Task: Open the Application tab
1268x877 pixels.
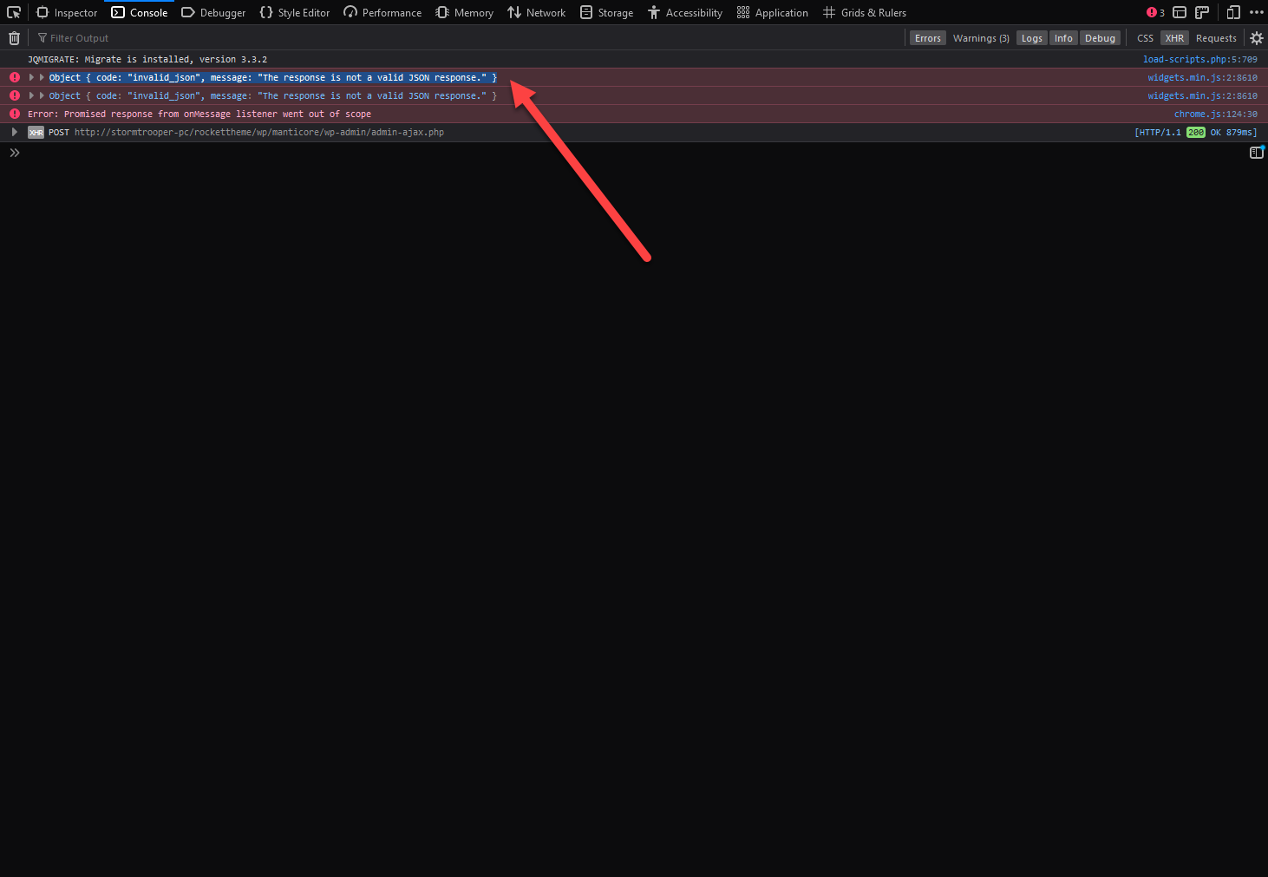Action: 772,12
